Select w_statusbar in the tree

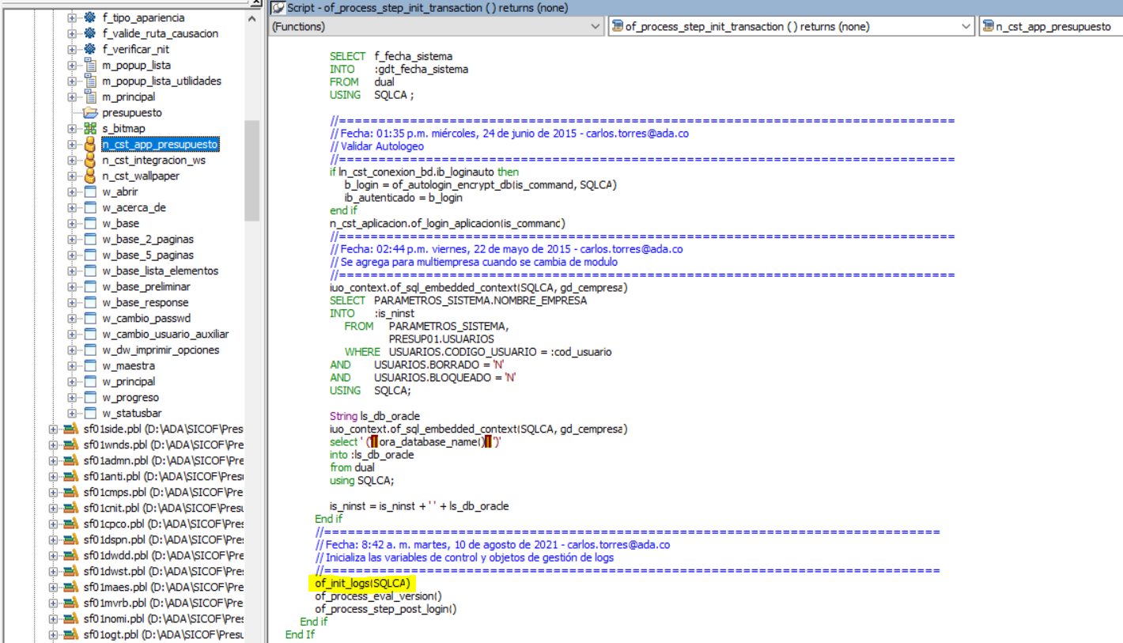[x=131, y=413]
